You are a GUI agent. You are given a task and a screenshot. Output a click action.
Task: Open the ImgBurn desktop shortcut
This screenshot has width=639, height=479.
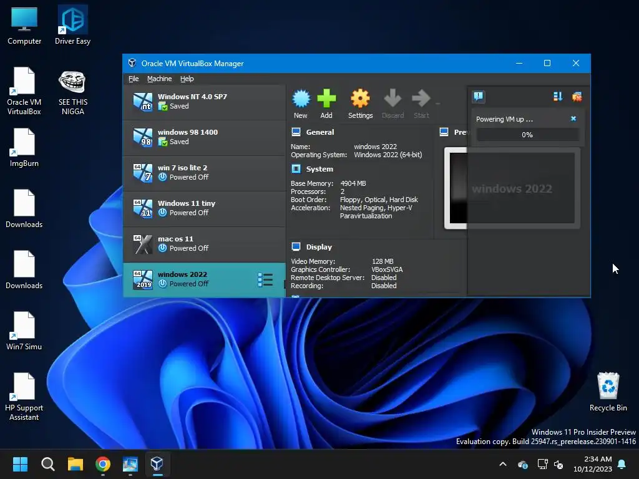point(24,148)
